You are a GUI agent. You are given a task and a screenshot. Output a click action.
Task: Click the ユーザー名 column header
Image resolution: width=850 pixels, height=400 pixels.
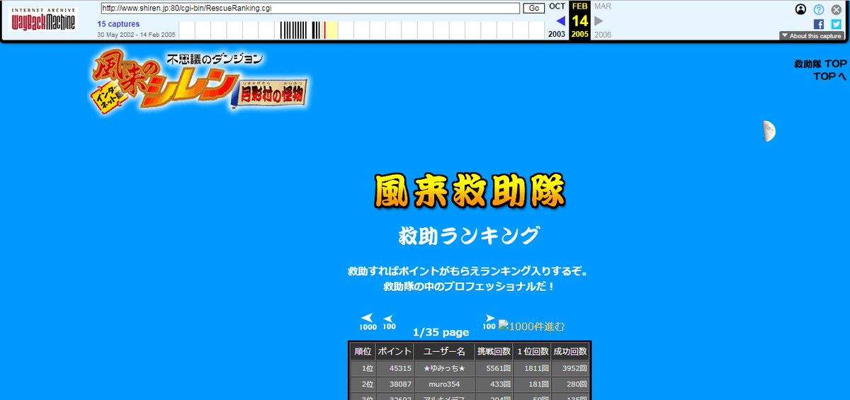[444, 352]
